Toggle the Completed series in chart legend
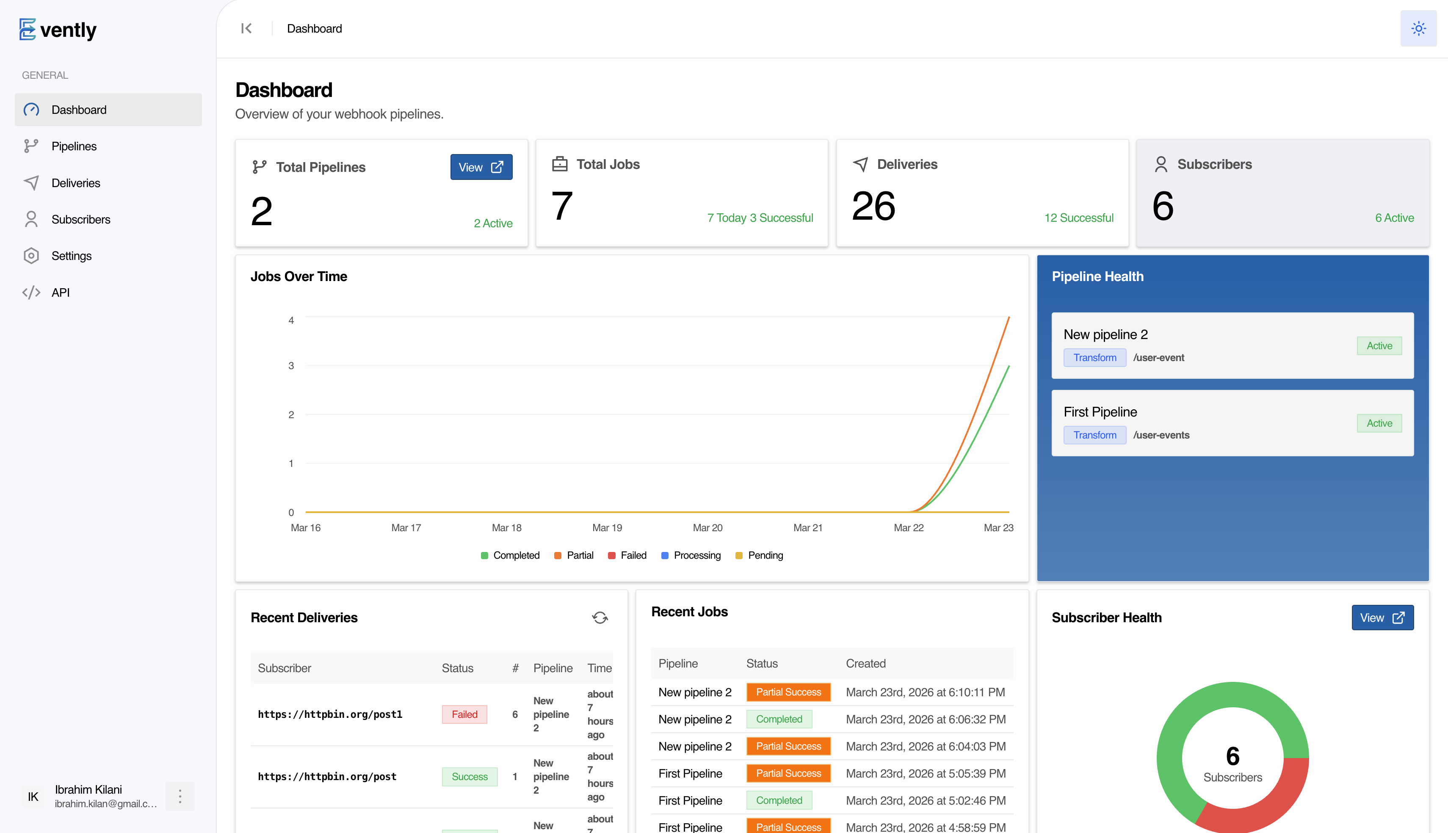 (x=510, y=555)
